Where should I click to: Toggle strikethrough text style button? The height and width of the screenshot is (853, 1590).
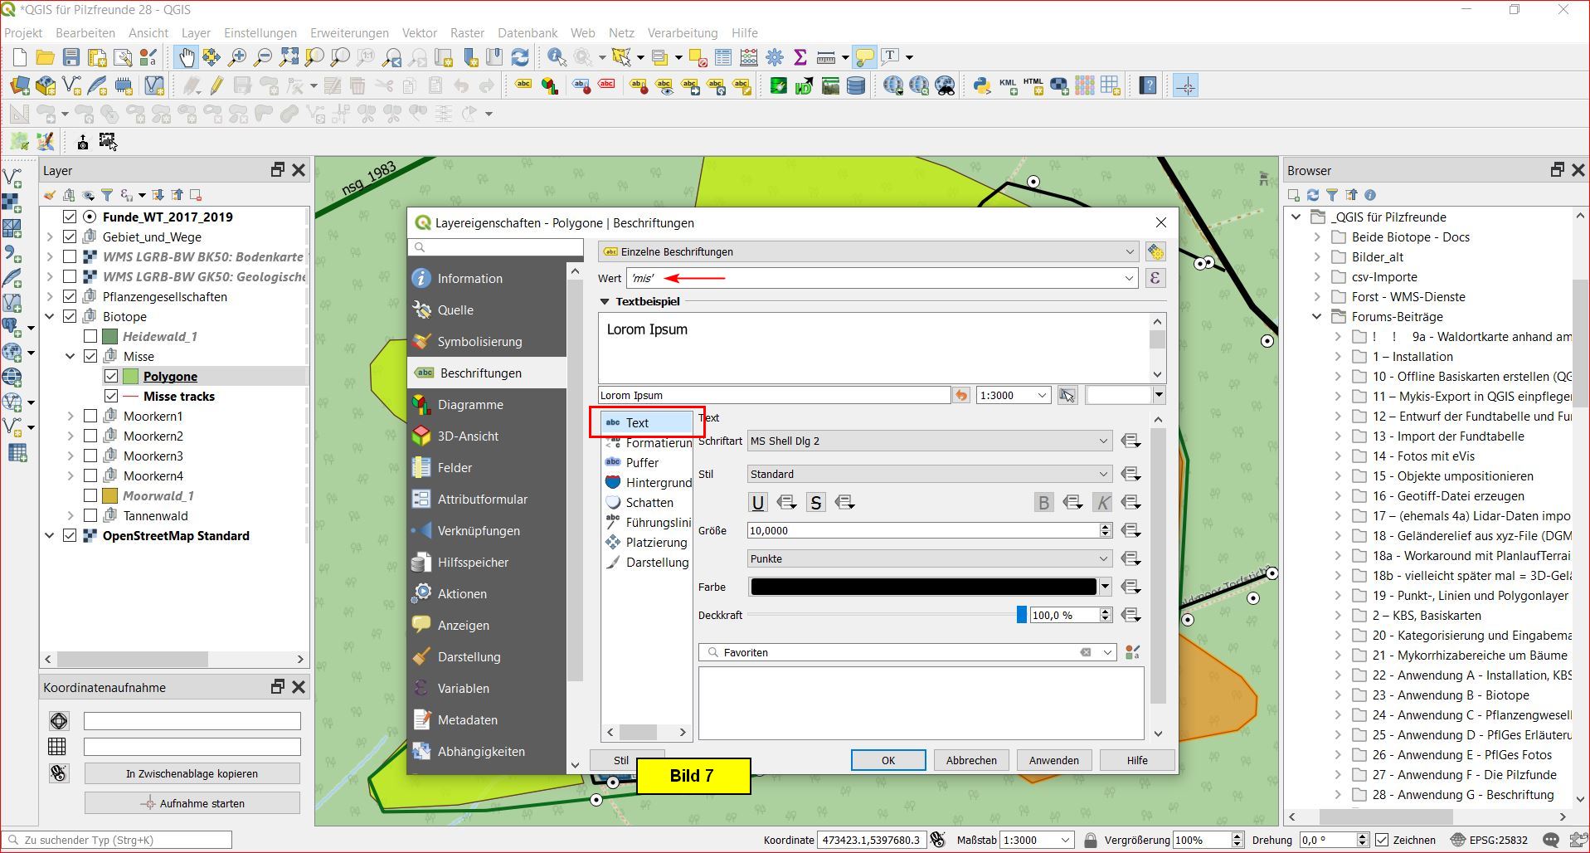click(816, 503)
